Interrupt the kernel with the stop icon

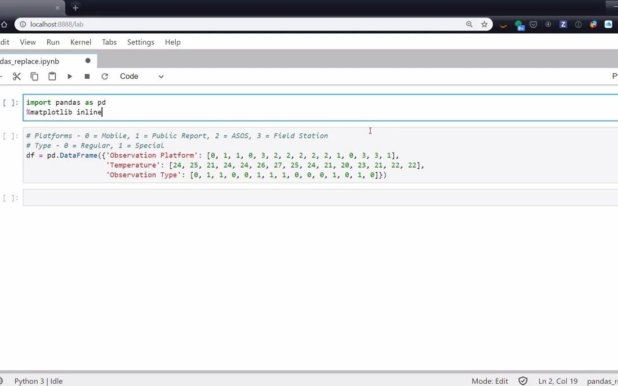[87, 76]
